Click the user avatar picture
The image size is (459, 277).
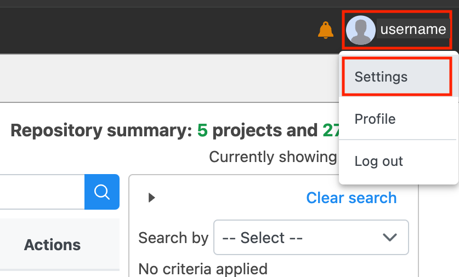361,30
